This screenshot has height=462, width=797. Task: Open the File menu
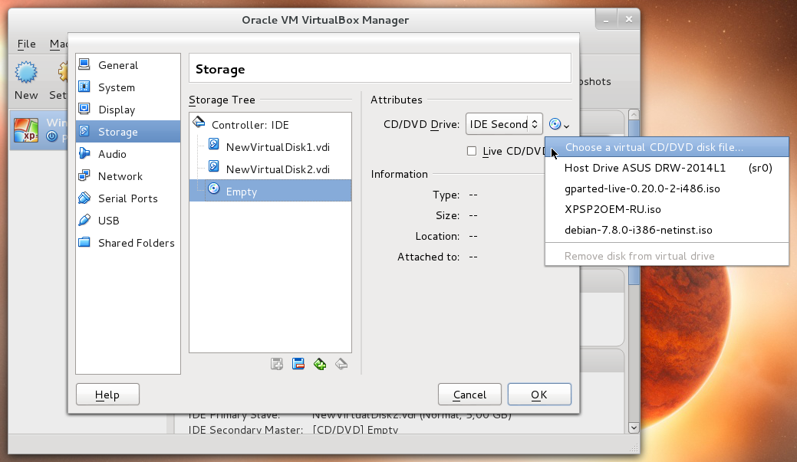[26, 44]
